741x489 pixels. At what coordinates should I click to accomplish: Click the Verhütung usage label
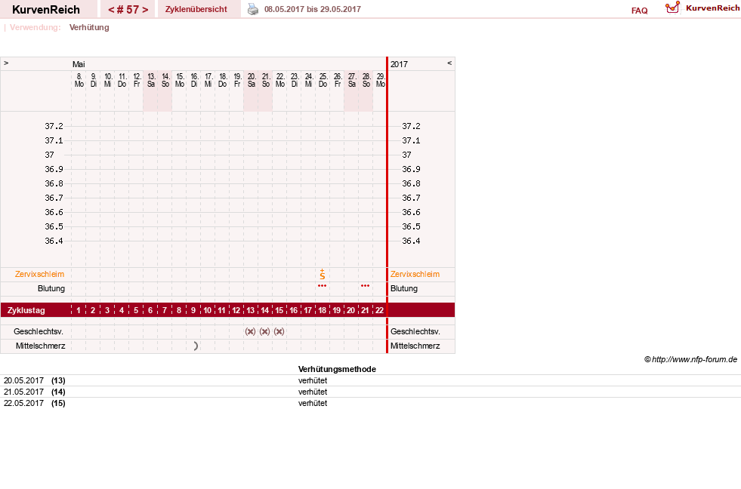click(x=89, y=27)
